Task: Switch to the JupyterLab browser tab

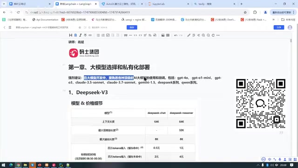Action: point(168,4)
